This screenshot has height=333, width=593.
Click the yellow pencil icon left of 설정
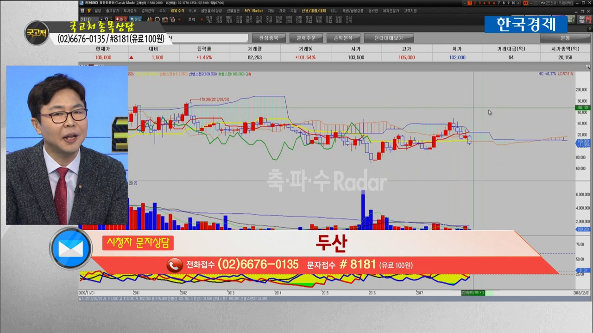89,10
